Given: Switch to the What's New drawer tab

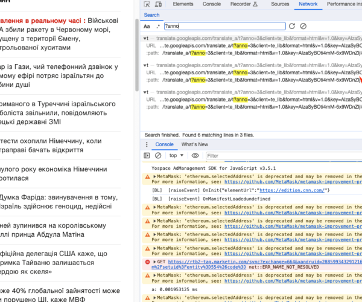Looking at the screenshot, I should (195, 144).
